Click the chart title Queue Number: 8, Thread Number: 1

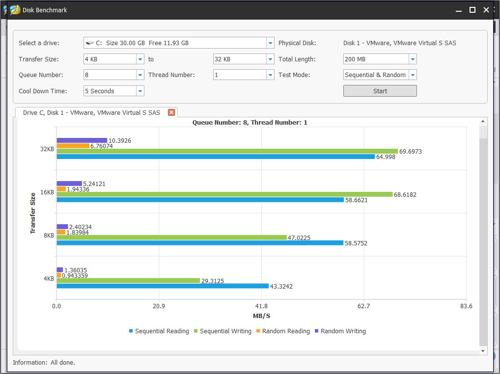250,123
